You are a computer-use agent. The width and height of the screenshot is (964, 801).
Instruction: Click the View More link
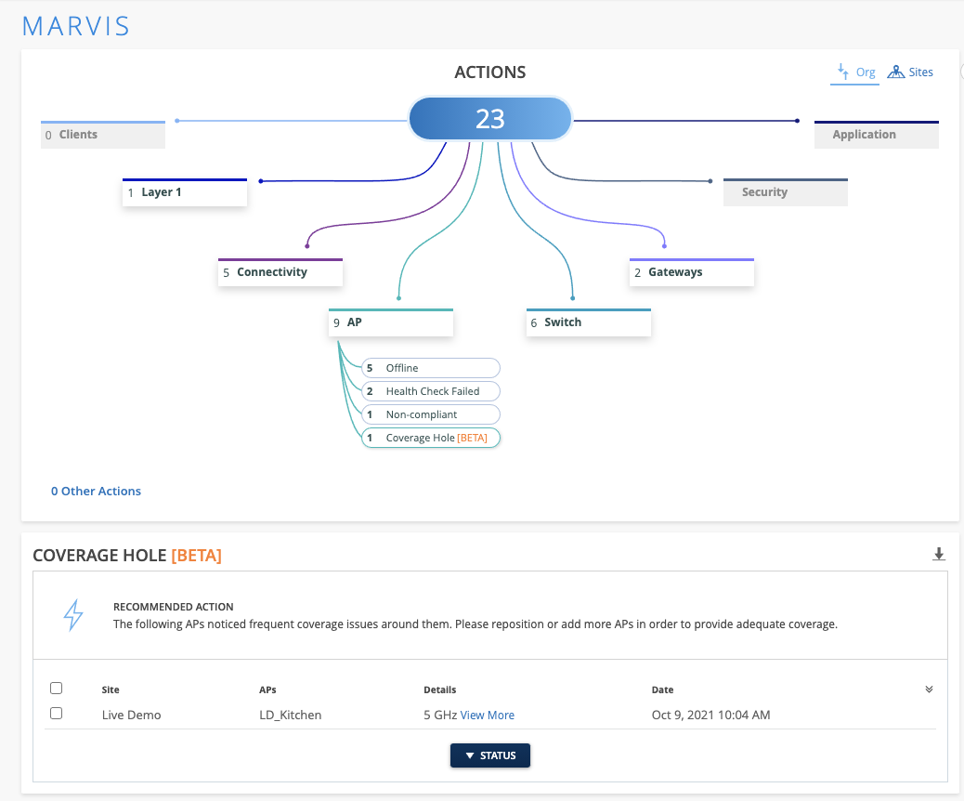[x=487, y=715]
